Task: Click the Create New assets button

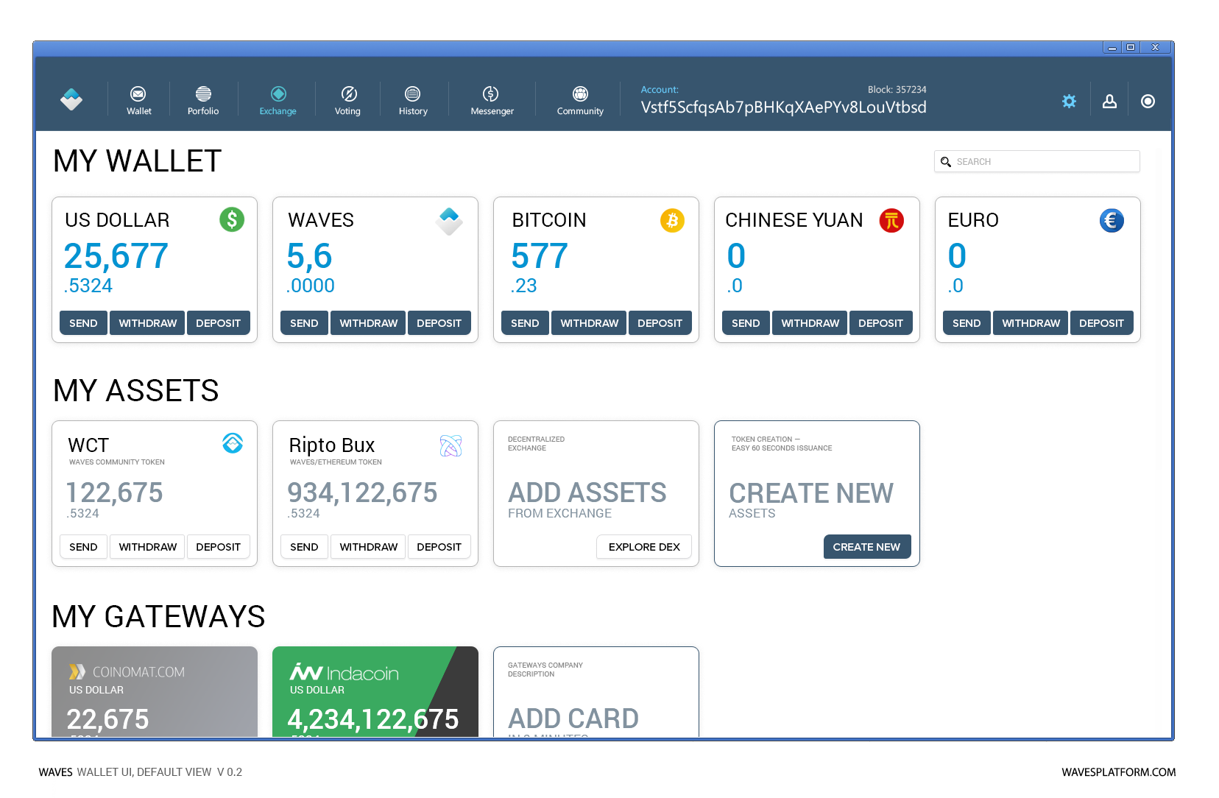Action: click(867, 547)
